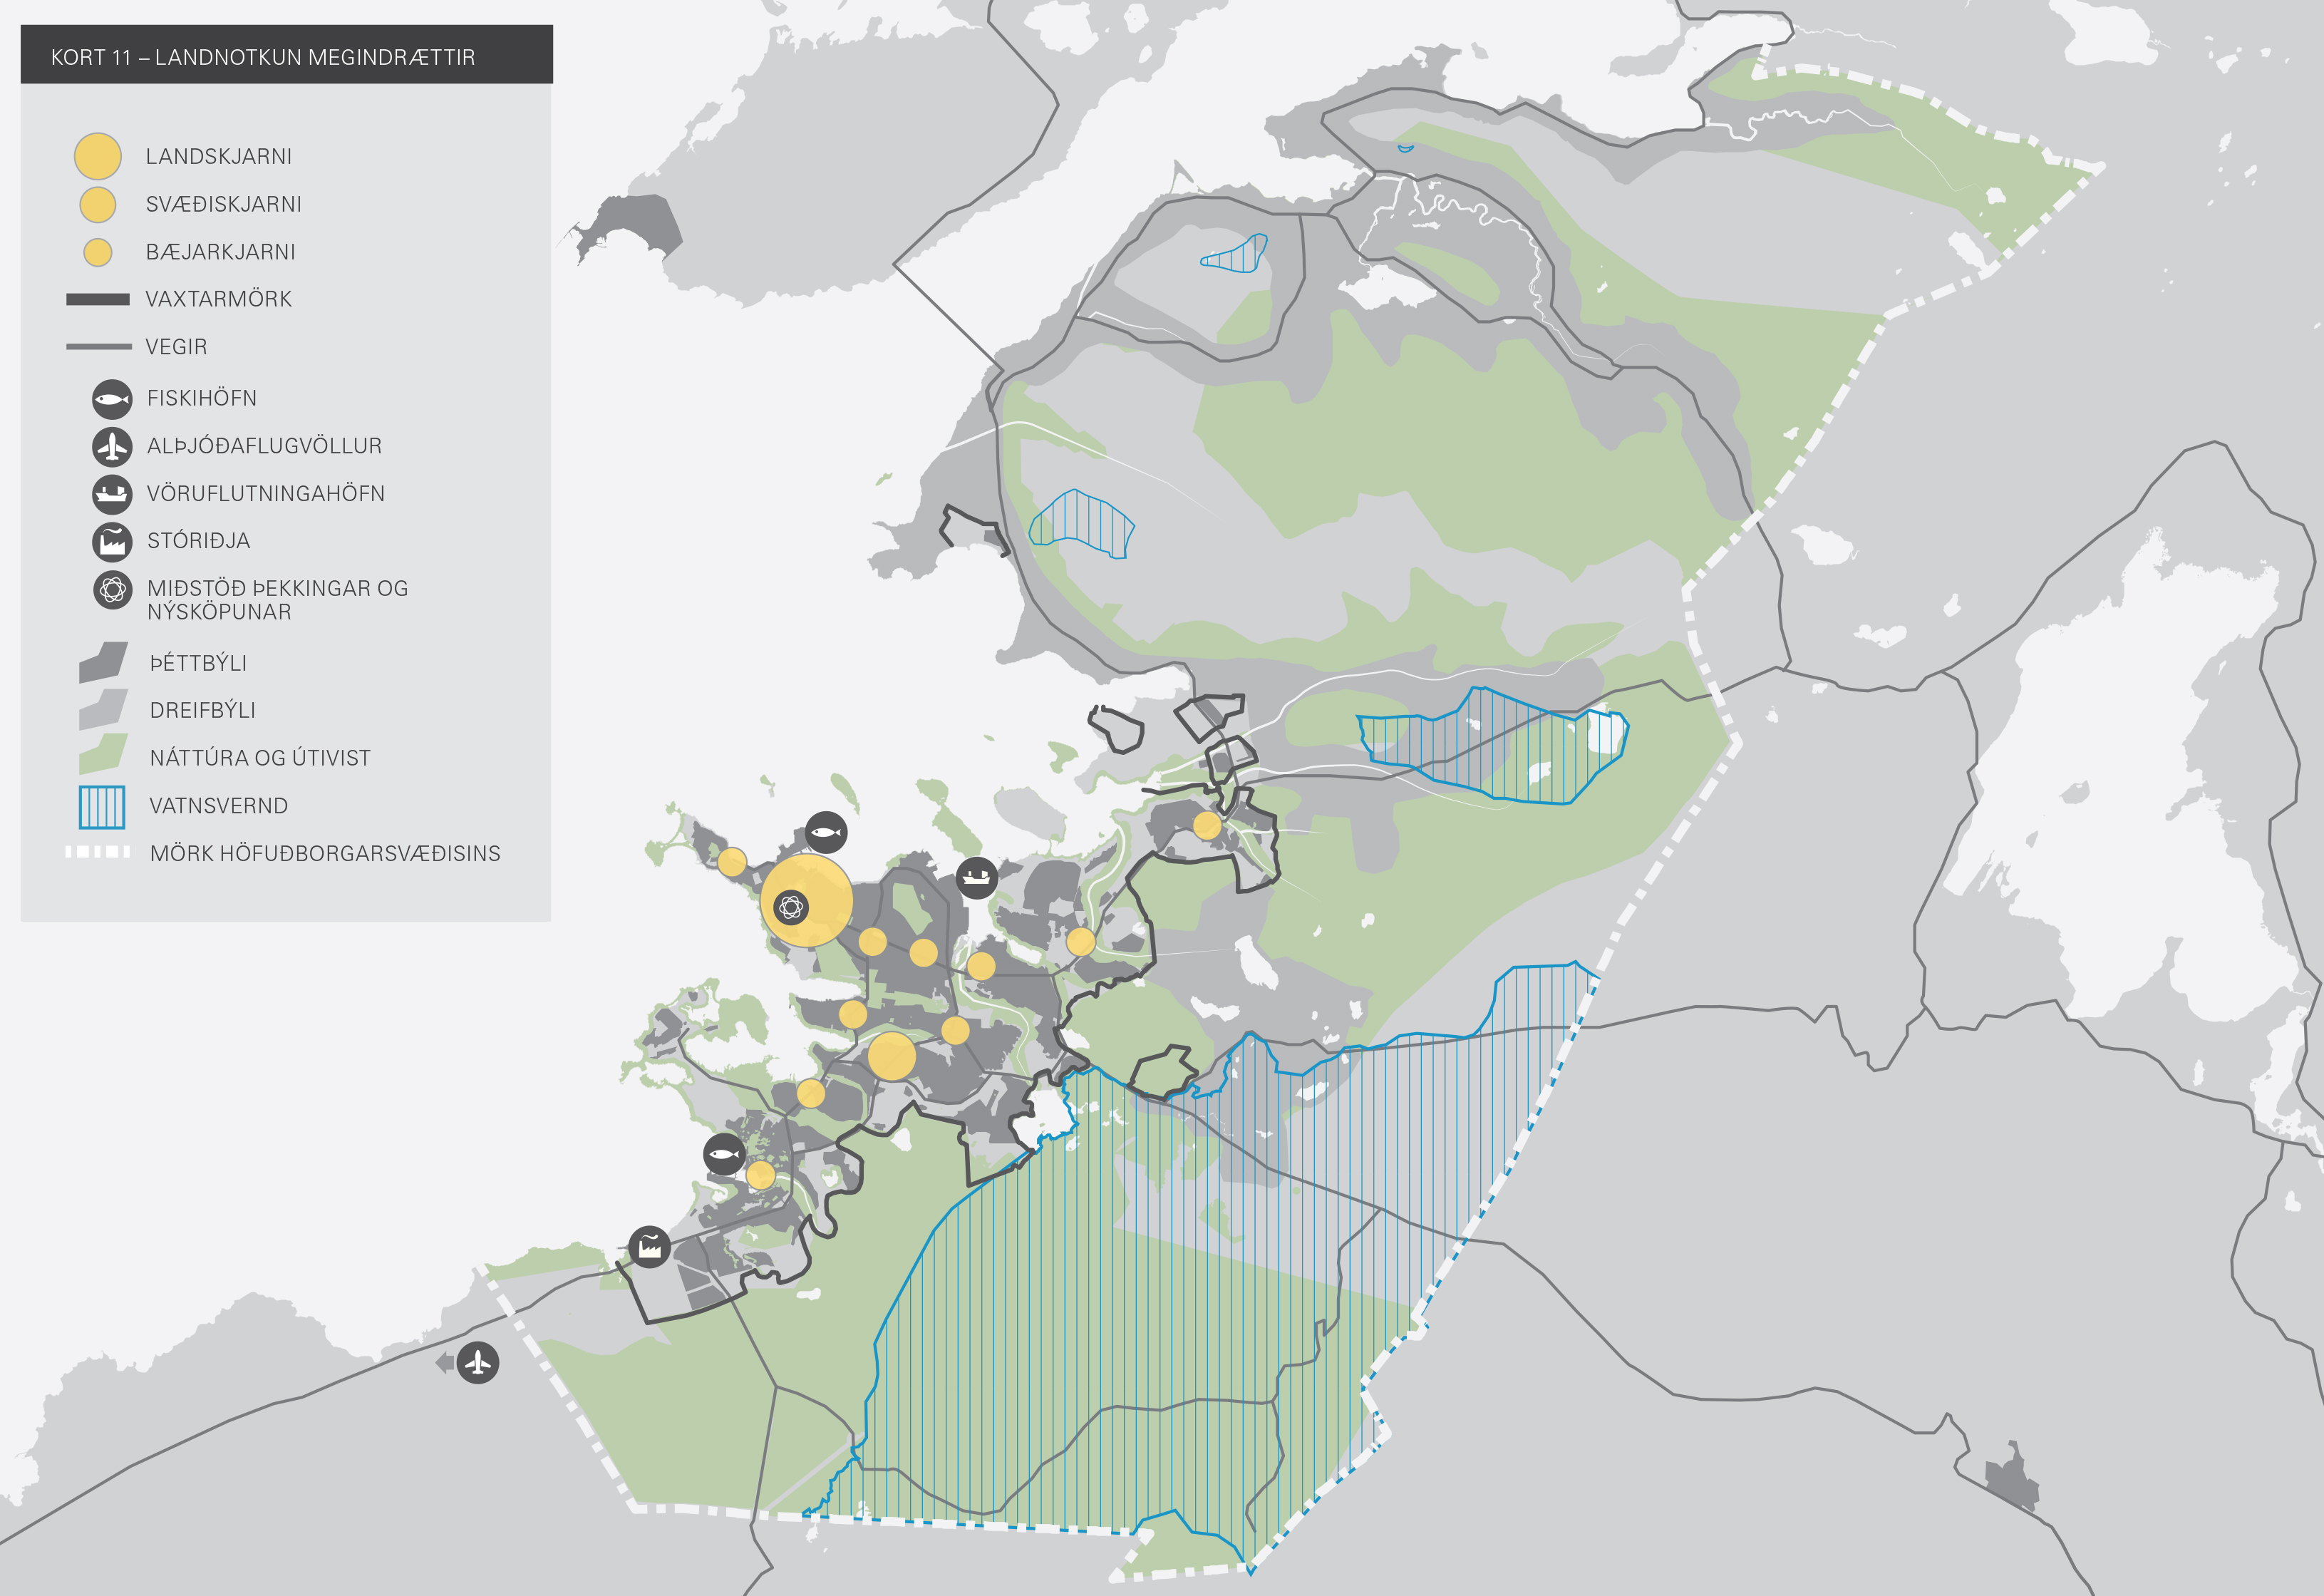Click the map title KORT 11 – LANDNOTKUN MEGINDRÆTTIR
The width and height of the screenshot is (2324, 1596).
click(x=263, y=57)
